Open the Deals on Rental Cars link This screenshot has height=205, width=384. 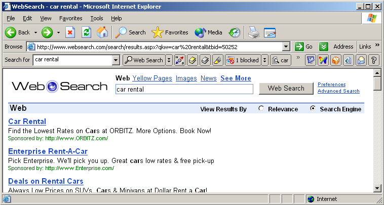(x=46, y=181)
